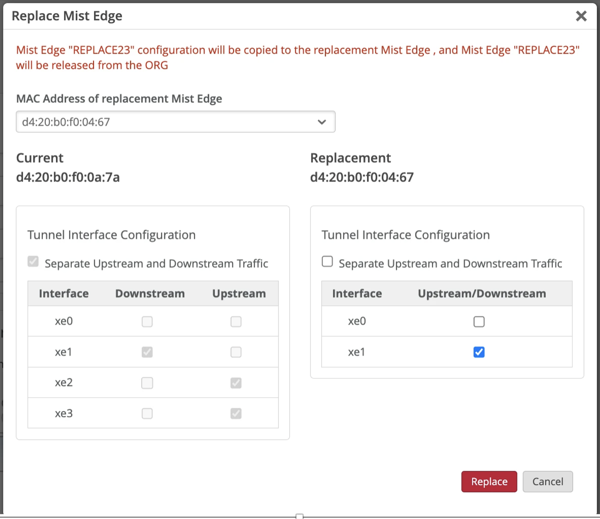Check xe0 Upstream/Downstream in replacement table

[x=479, y=322]
